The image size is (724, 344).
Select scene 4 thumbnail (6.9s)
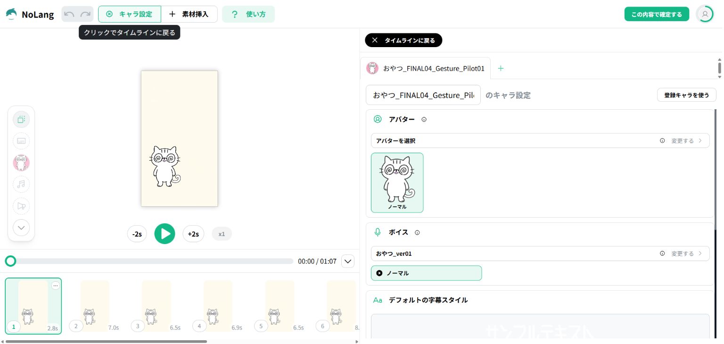[x=218, y=306]
